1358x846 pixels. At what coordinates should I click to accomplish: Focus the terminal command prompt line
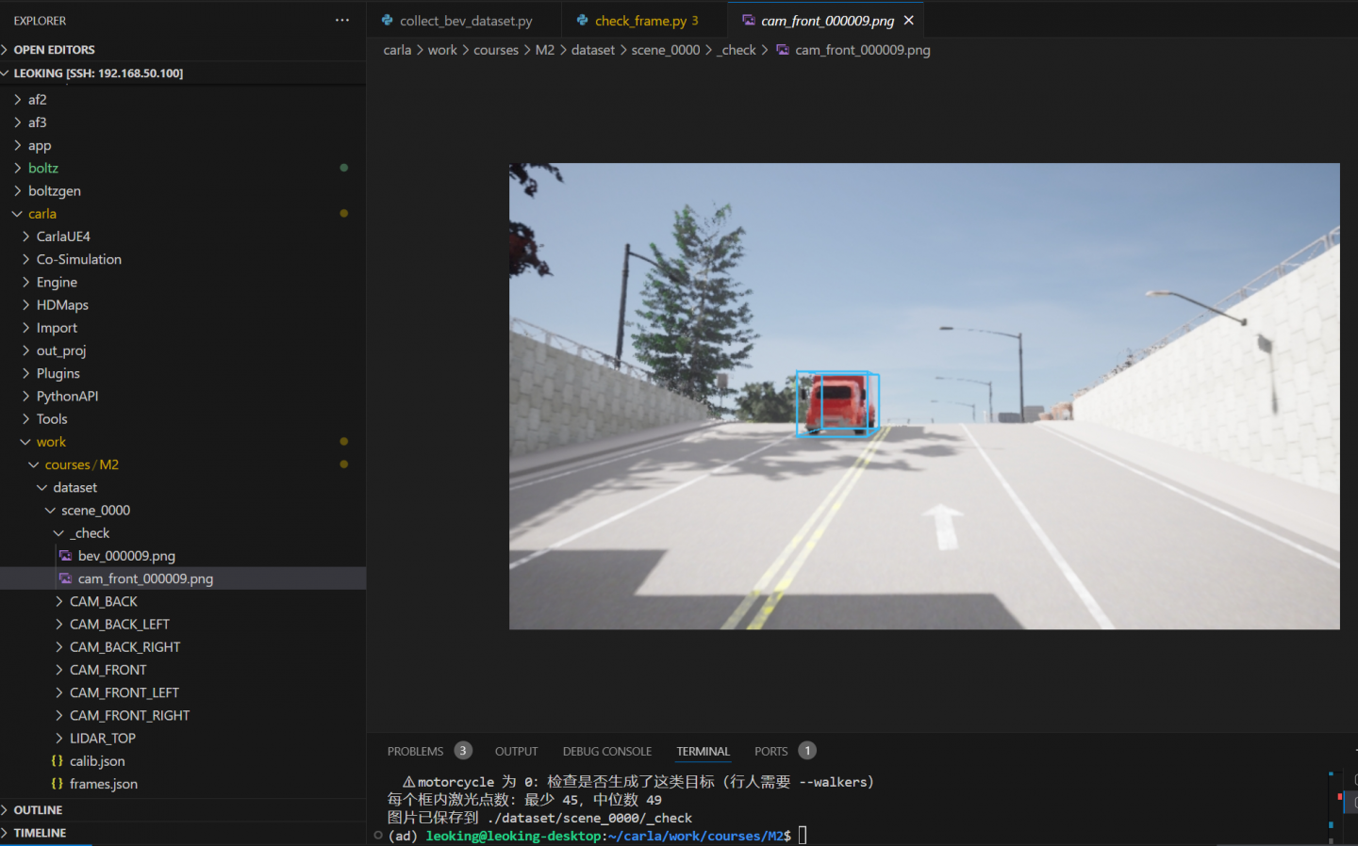tap(597, 836)
